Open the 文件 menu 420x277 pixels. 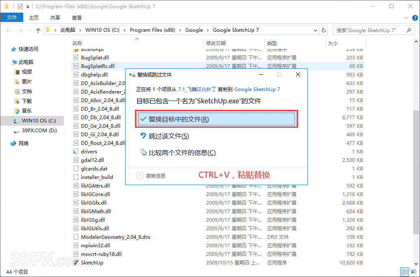pyautogui.click(x=12, y=17)
